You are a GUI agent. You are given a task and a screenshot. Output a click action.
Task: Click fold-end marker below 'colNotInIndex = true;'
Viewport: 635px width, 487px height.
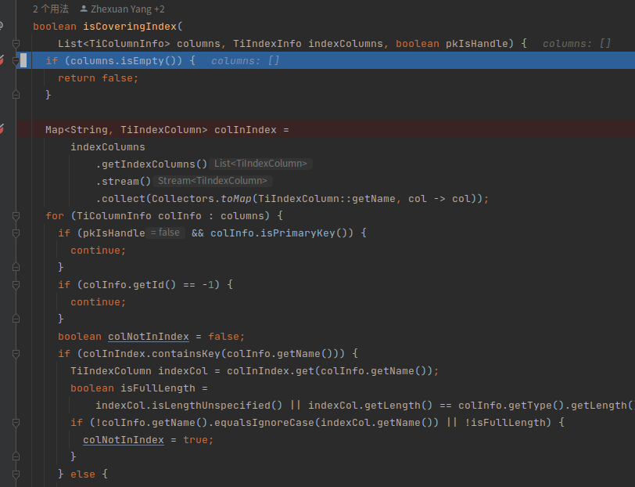click(x=16, y=456)
